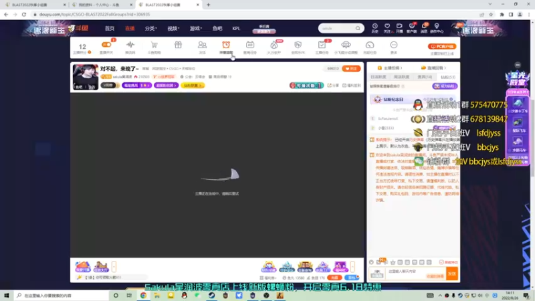Expand the 福利券 dropdown
Screen dimensions: 535x301
[x=268, y=278]
